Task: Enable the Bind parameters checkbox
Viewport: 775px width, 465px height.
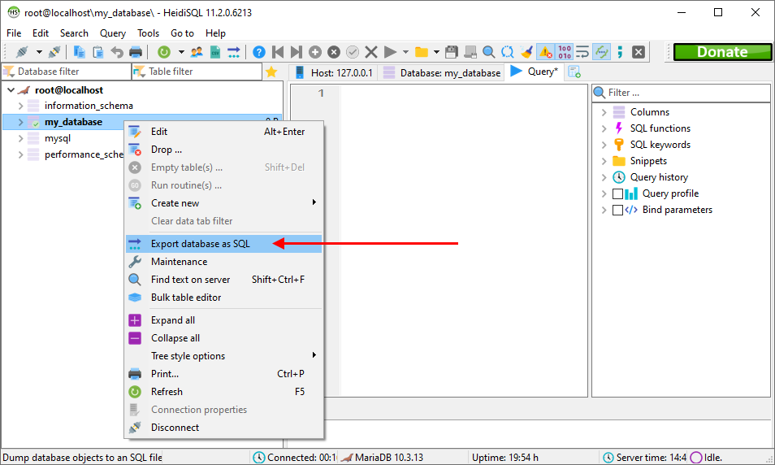Action: click(x=618, y=210)
